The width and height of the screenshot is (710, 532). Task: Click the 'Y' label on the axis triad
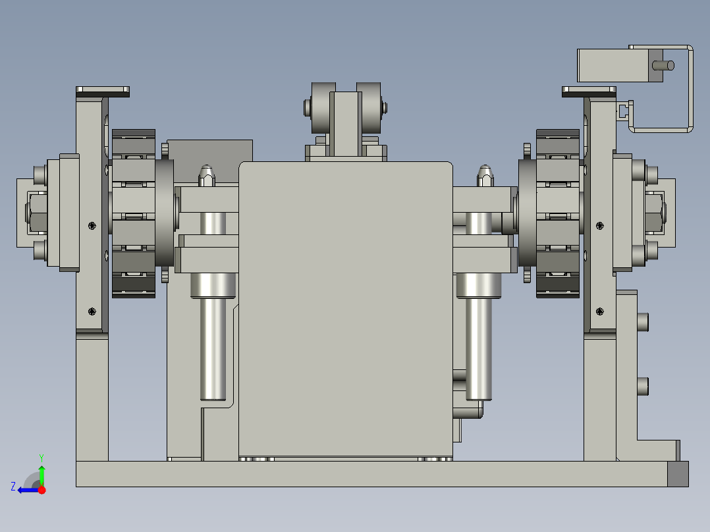coord(41,458)
